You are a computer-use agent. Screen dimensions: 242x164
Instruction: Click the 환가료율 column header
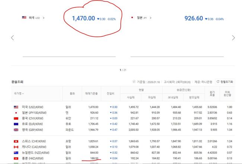(211, 93)
